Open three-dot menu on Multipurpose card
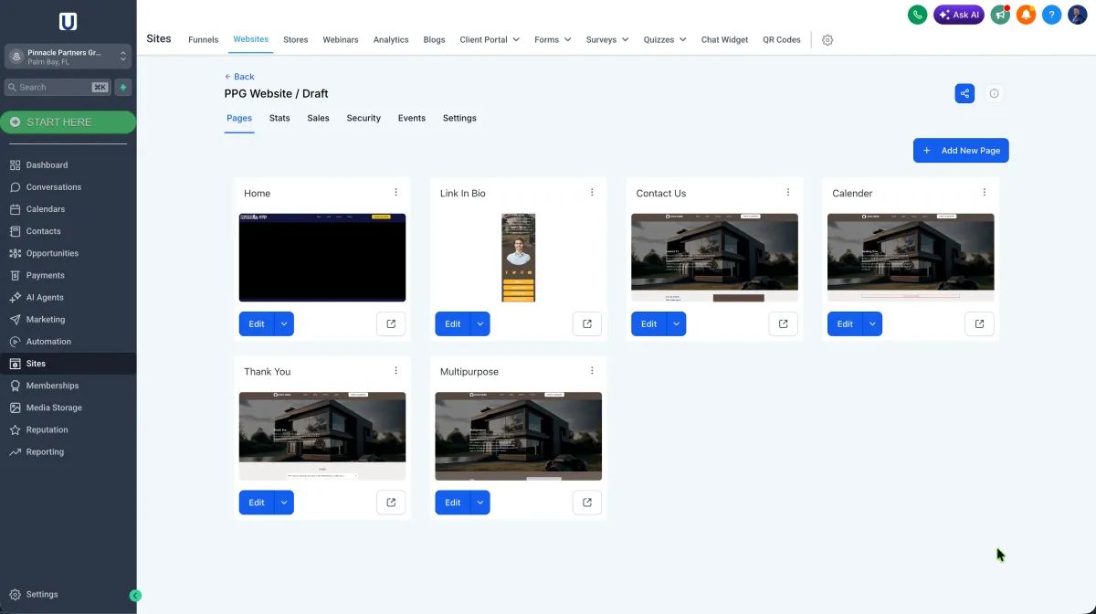1096x614 pixels. coord(592,370)
